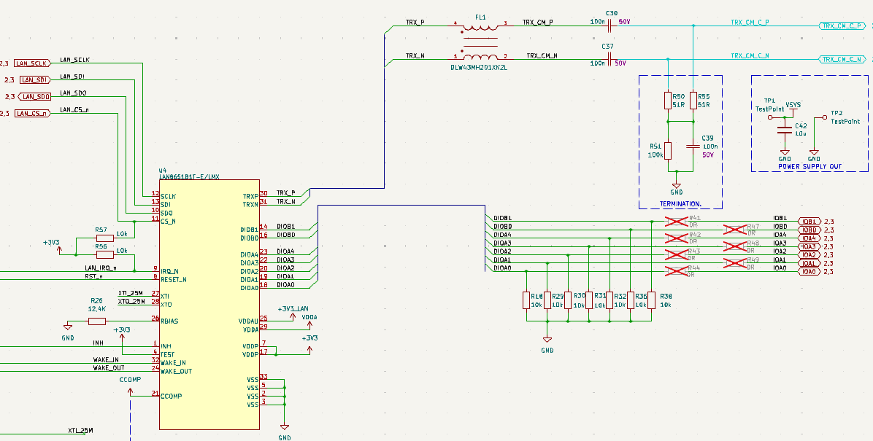This screenshot has width=873, height=441.
Task: Click resistor R50 in termination block
Action: 667,100
